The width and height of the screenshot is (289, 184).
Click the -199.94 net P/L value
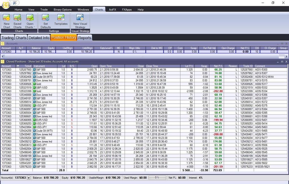[x=218, y=120]
